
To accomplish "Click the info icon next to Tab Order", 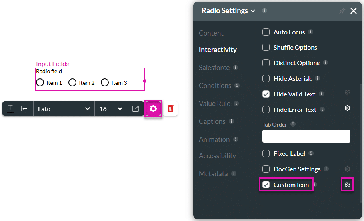I will point(293,124).
